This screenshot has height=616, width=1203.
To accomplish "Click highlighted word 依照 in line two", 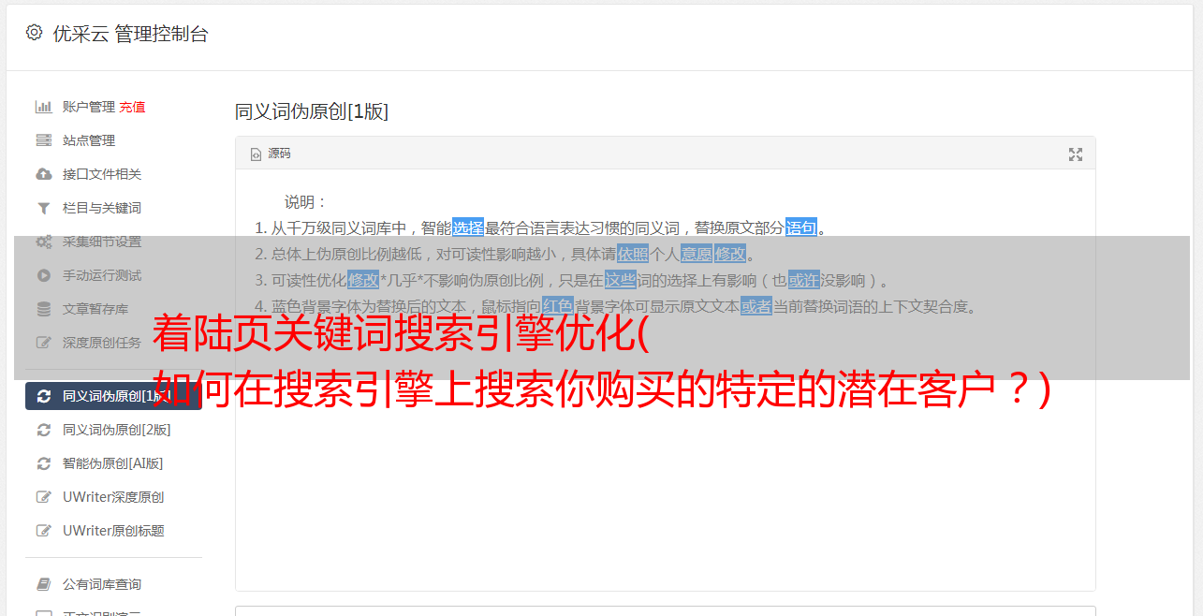I will pyautogui.click(x=633, y=254).
